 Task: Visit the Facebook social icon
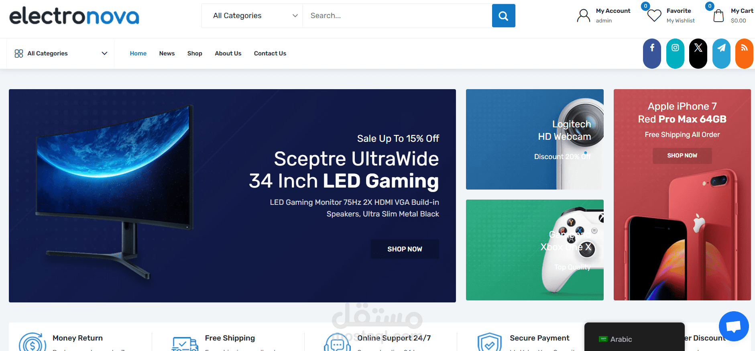coord(652,53)
